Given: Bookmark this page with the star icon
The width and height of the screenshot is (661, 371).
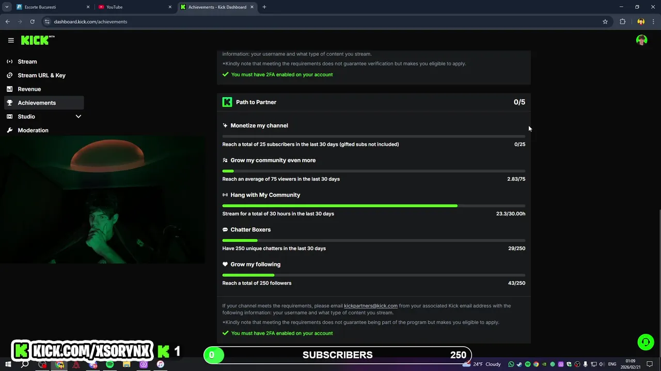Looking at the screenshot, I should (x=605, y=22).
